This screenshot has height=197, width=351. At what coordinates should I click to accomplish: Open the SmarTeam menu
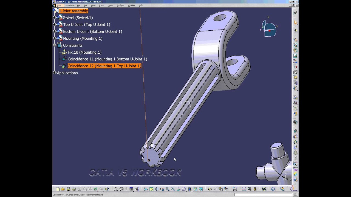(x=70, y=5)
